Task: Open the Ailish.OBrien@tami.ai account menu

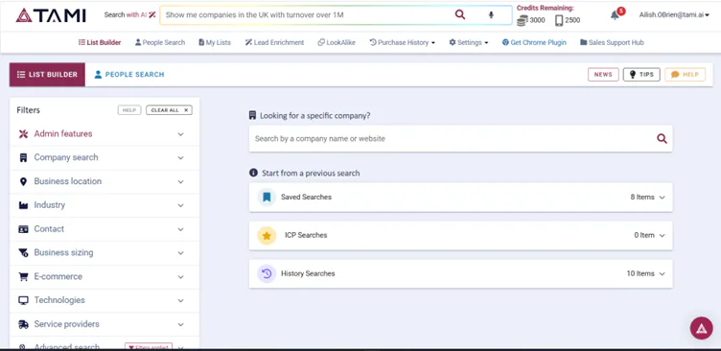Action: coord(674,14)
